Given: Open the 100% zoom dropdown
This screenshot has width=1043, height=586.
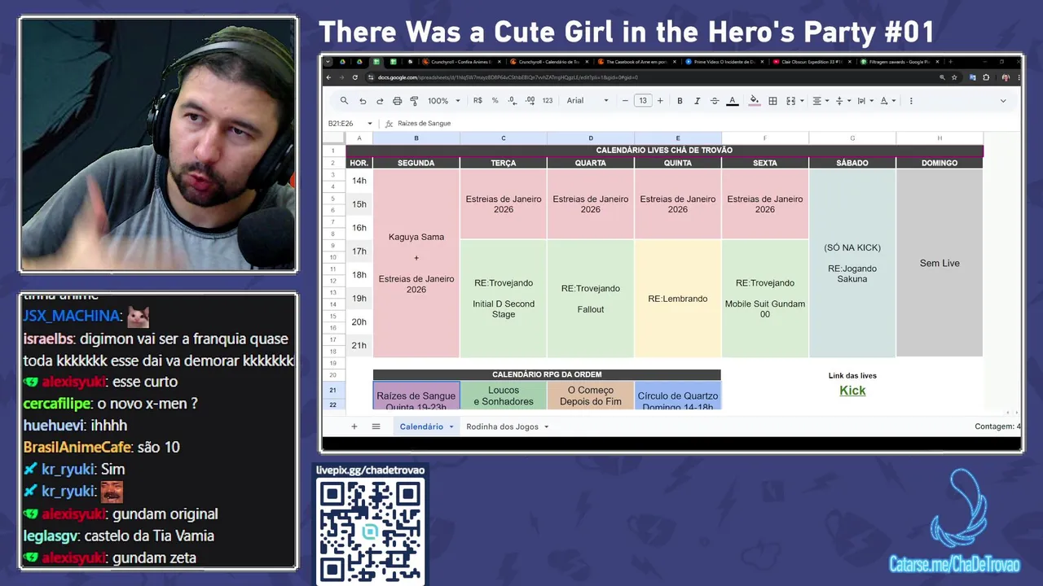Looking at the screenshot, I should tap(444, 101).
